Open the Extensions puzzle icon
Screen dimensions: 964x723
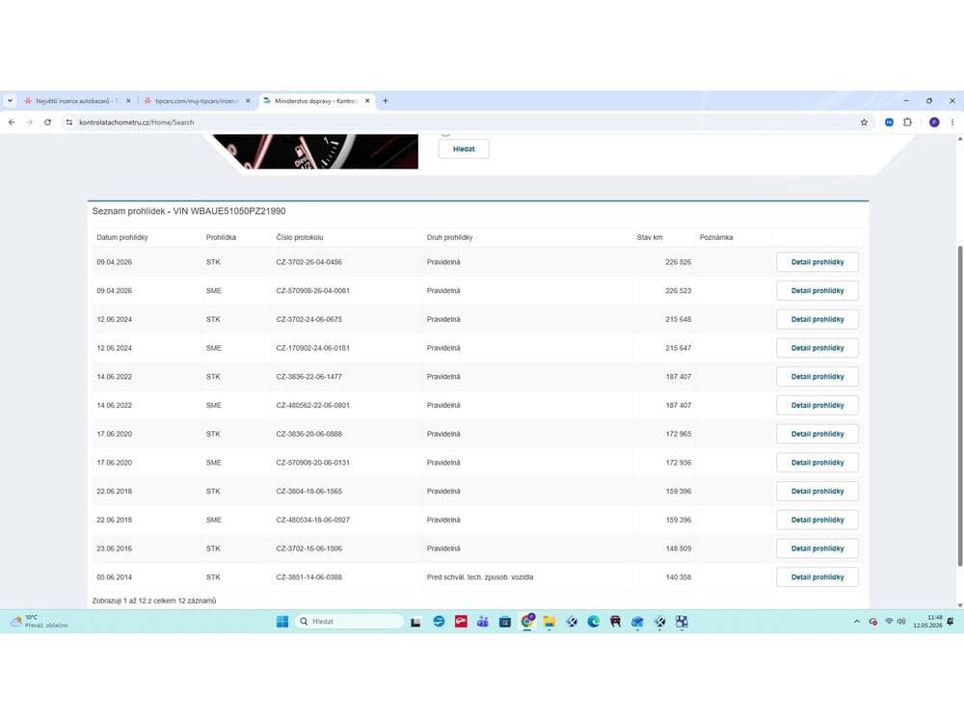(907, 122)
